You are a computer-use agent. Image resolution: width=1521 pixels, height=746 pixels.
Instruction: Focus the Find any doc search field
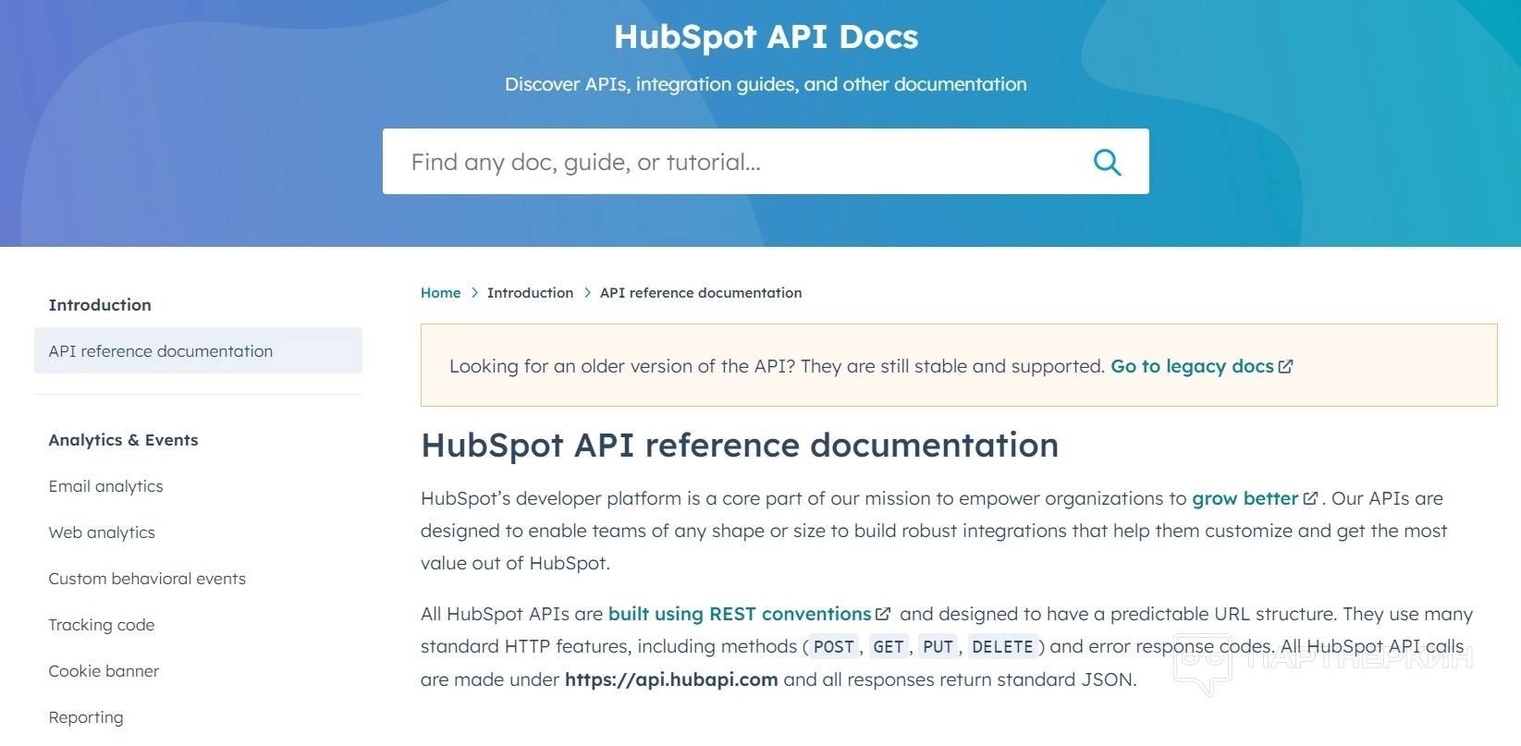(x=766, y=162)
